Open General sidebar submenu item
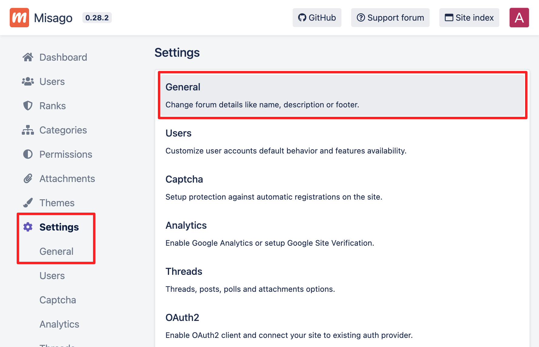Viewport: 539px width, 347px height. (x=56, y=251)
